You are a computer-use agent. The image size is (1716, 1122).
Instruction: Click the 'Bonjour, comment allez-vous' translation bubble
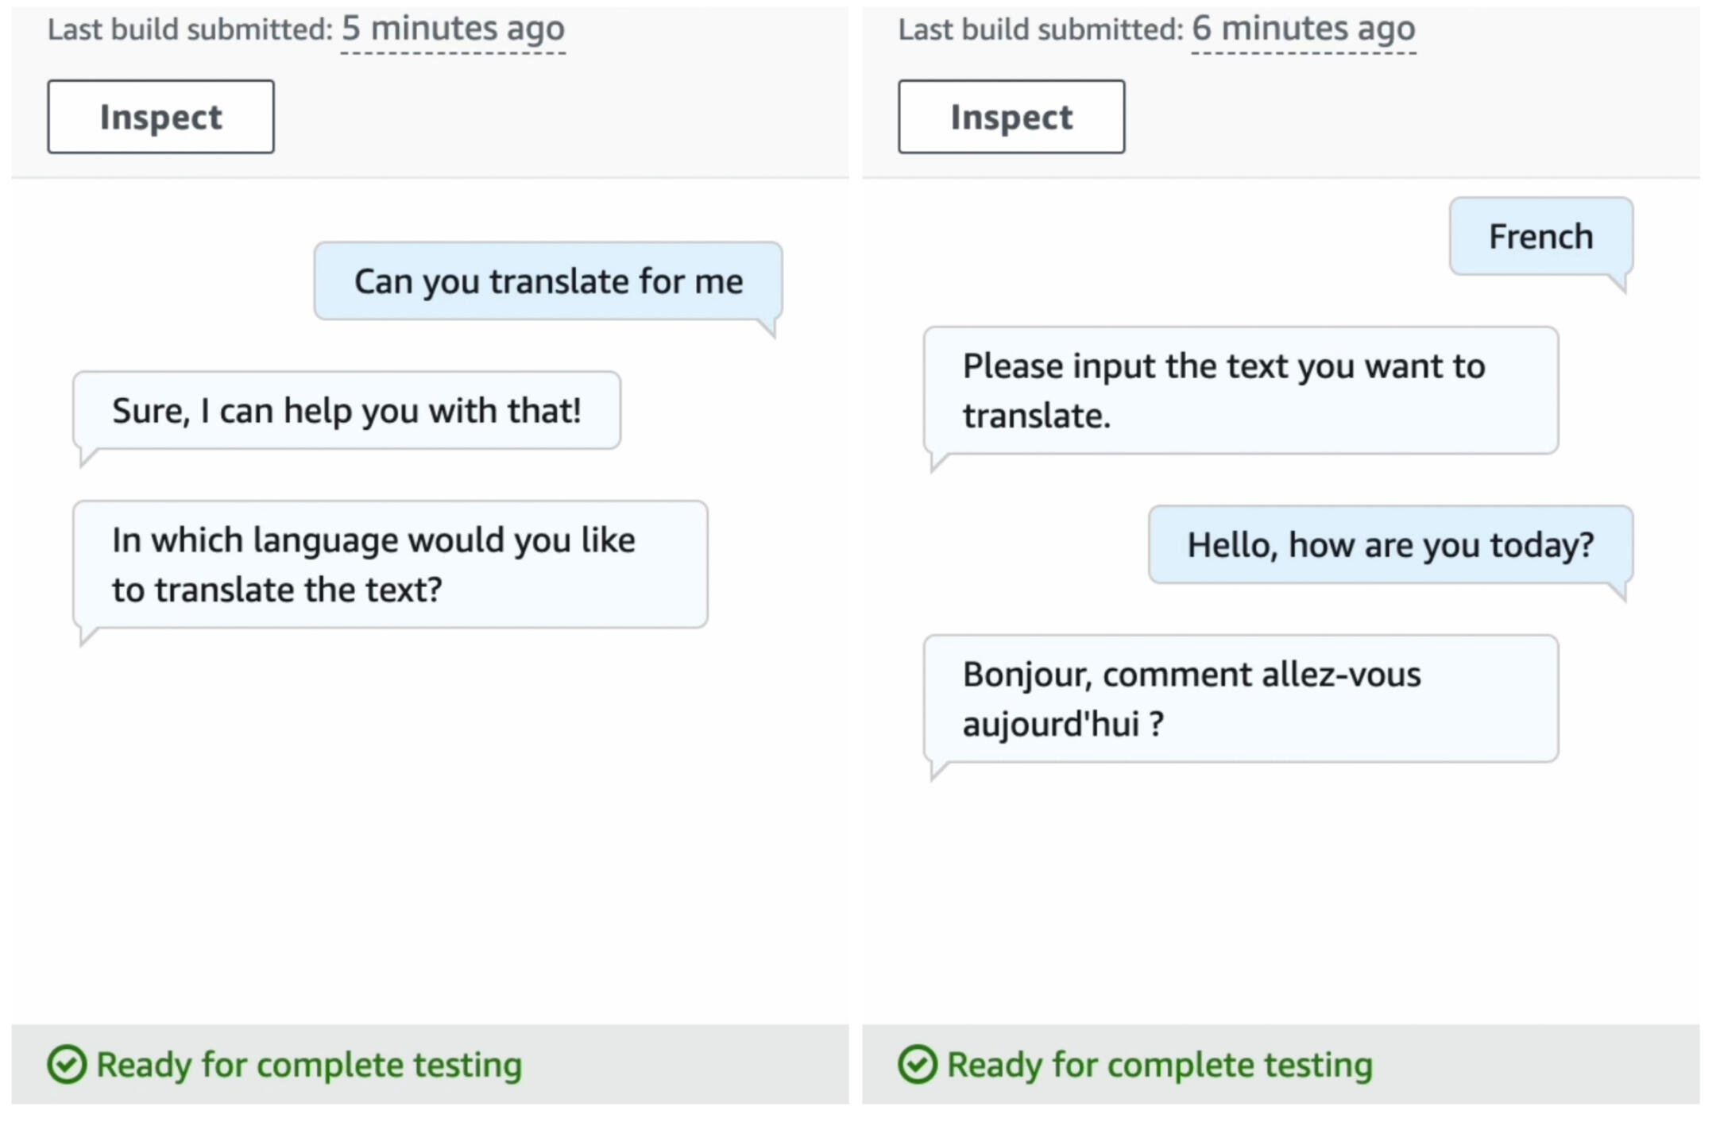[x=1240, y=698]
